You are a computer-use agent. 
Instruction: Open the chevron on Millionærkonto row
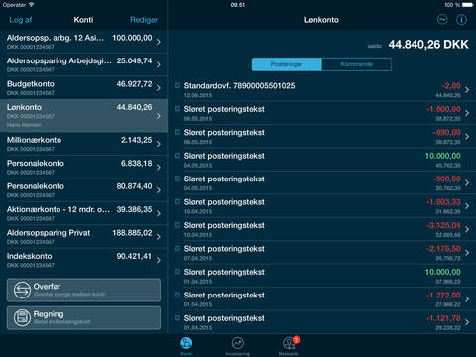click(159, 144)
